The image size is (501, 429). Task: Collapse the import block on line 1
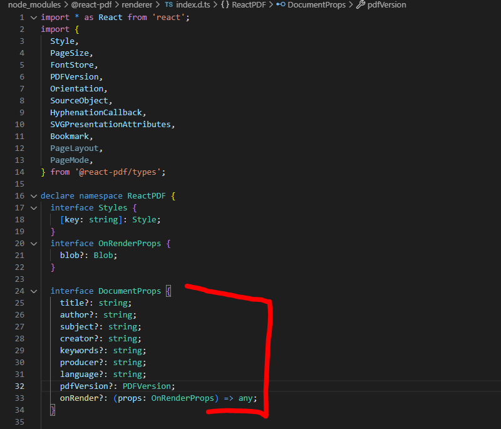click(x=34, y=17)
